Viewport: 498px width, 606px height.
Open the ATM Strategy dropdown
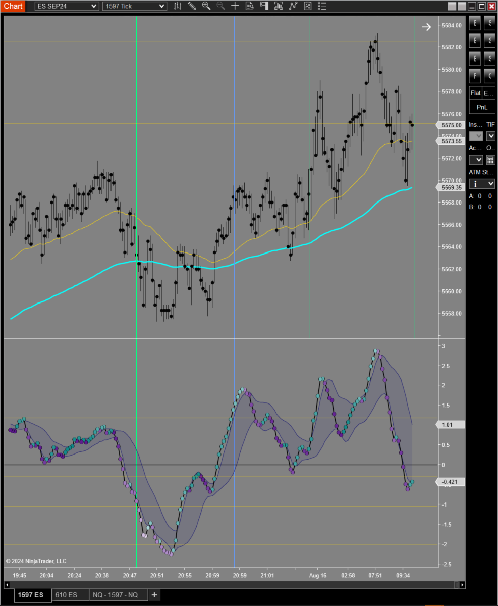coord(482,183)
